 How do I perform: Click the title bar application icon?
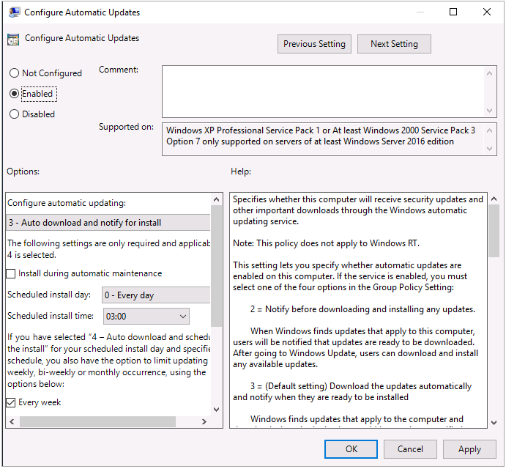14,12
